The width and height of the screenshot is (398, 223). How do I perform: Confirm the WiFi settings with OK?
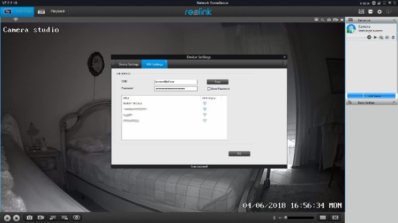point(239,154)
